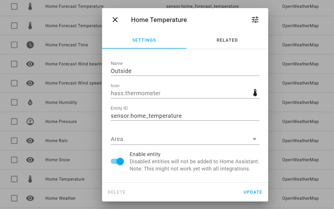Click thermometer icon beside the Icon field
This screenshot has height=209, width=334.
255,93
